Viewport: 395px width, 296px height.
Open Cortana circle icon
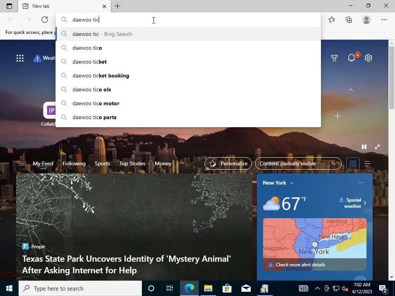coord(151,288)
